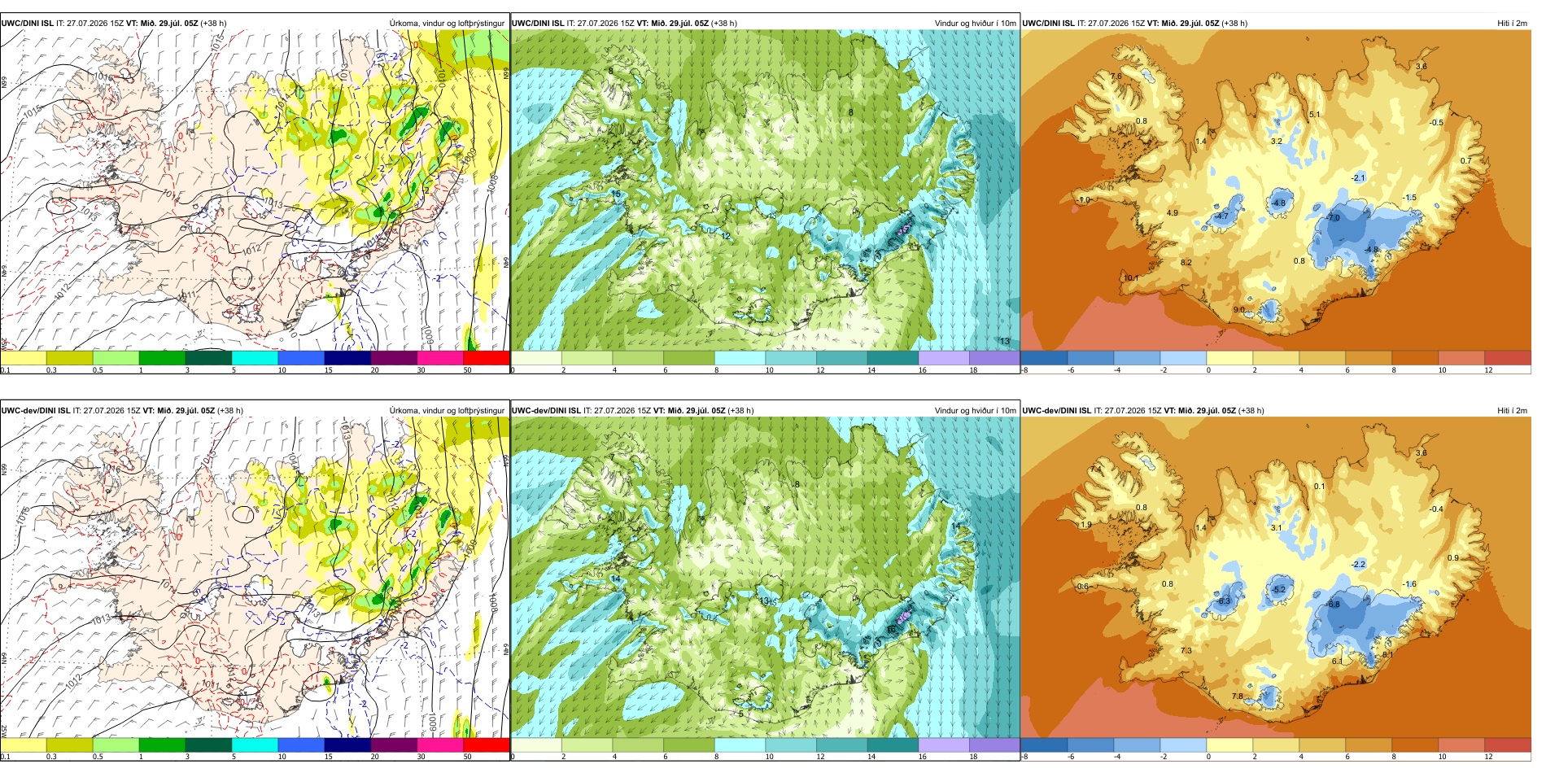This screenshot has width=1546, height=773.
Task: Click dark blue -8 swatch in UWC temperature legend
Action: pos(1044,357)
